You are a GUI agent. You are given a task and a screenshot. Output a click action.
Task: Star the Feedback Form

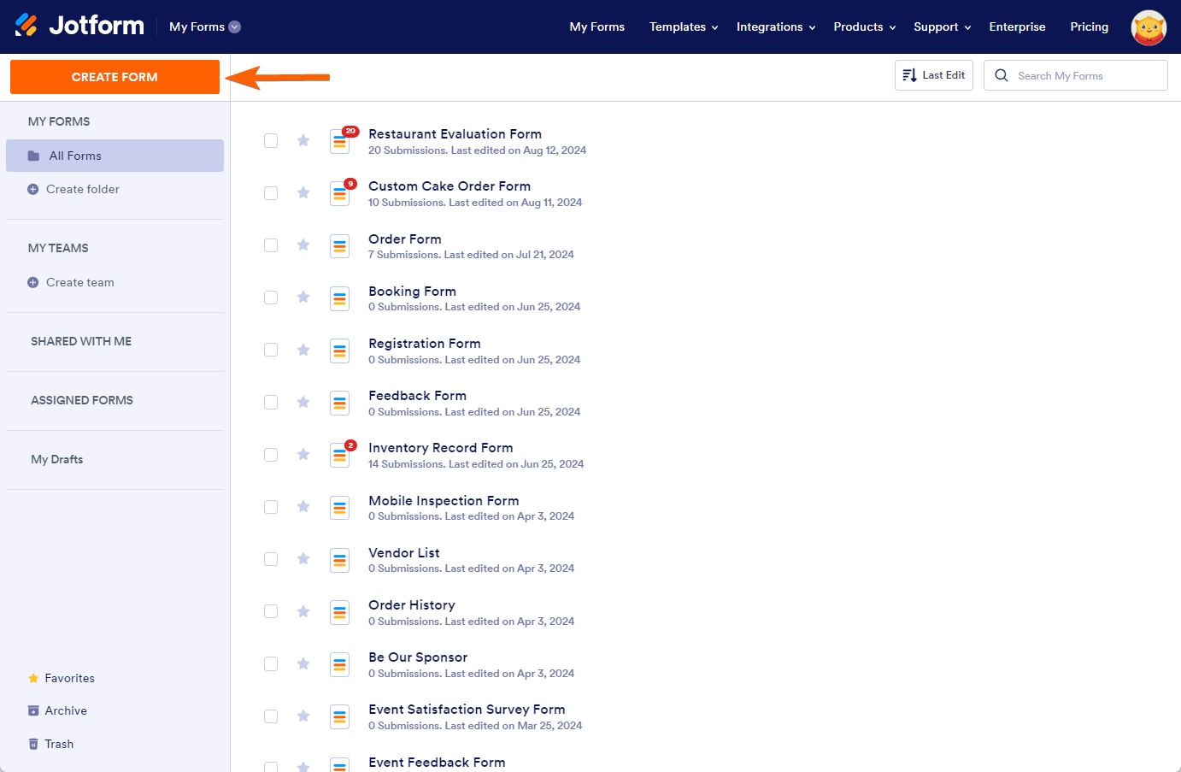coord(303,402)
